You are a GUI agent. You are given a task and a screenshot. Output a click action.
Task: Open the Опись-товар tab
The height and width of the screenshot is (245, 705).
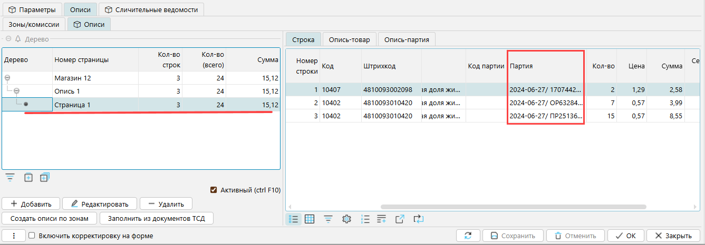tap(349, 39)
